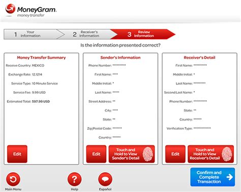Click "Is the information presented correct?" prompt
241x192 pixels.
(x=120, y=45)
